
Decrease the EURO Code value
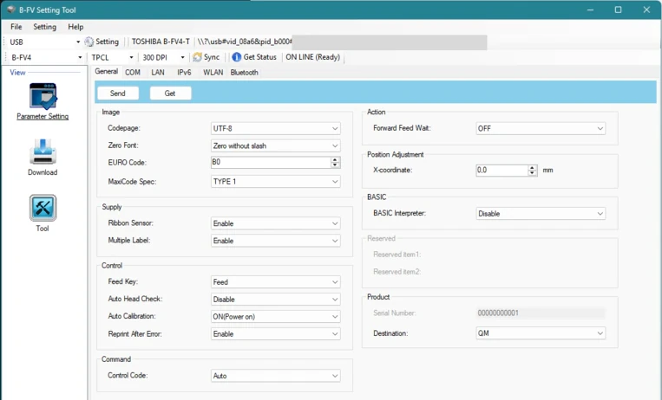coord(335,165)
